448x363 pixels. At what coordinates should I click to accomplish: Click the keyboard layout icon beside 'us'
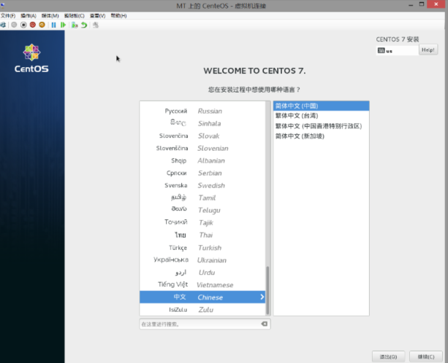[x=381, y=50]
